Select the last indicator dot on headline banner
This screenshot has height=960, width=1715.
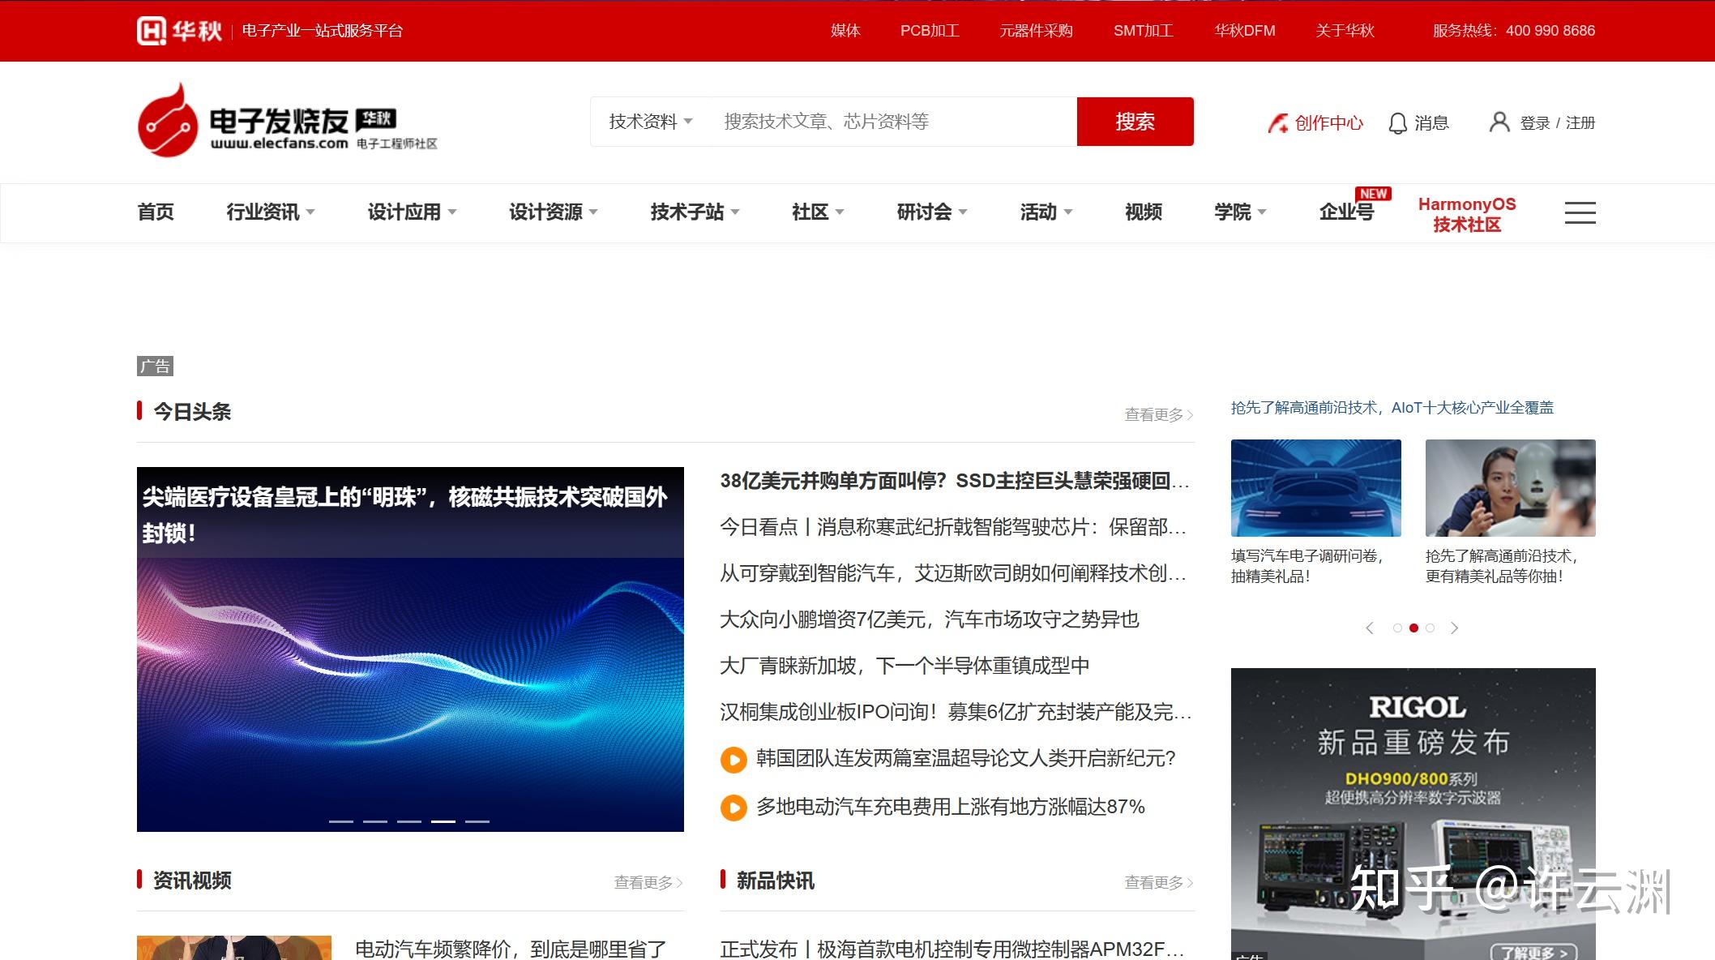(x=476, y=821)
